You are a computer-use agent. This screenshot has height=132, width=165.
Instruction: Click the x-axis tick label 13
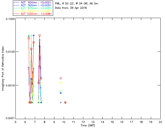pos(93,122)
